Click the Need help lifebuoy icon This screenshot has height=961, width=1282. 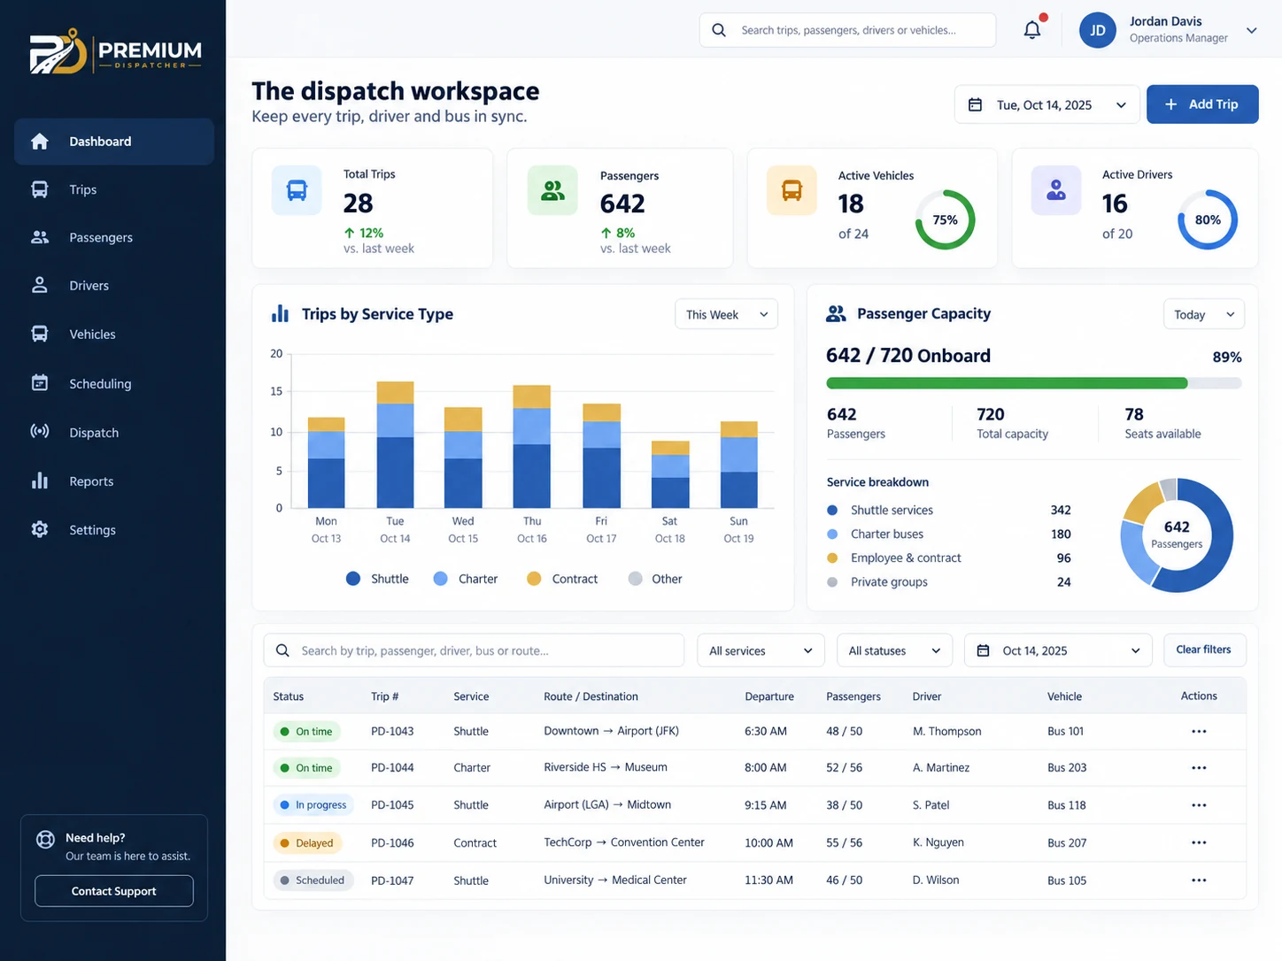pos(45,840)
